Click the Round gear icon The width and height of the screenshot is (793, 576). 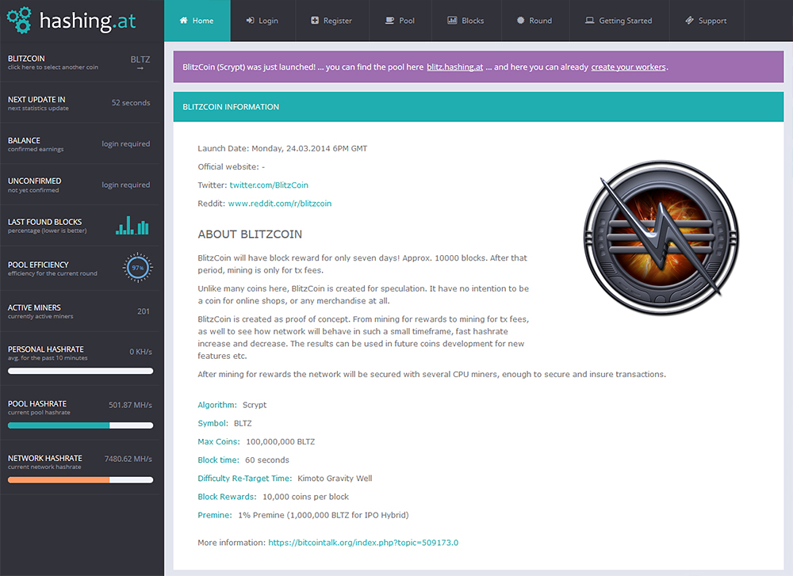[x=520, y=21]
